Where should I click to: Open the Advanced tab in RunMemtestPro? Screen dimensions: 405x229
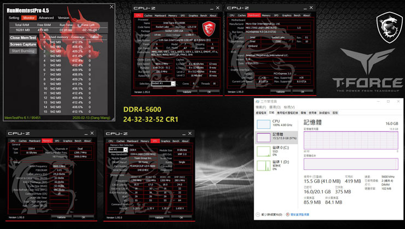[46, 18]
